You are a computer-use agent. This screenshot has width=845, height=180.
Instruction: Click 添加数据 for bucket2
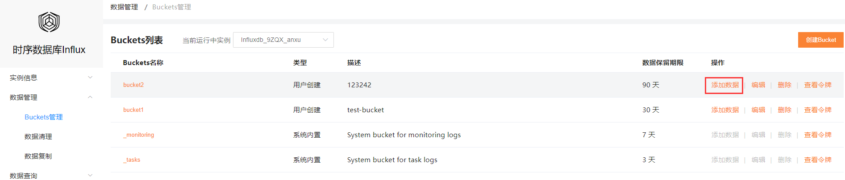point(724,85)
